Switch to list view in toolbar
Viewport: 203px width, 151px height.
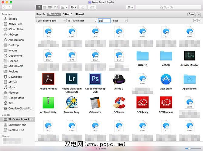[44, 7]
